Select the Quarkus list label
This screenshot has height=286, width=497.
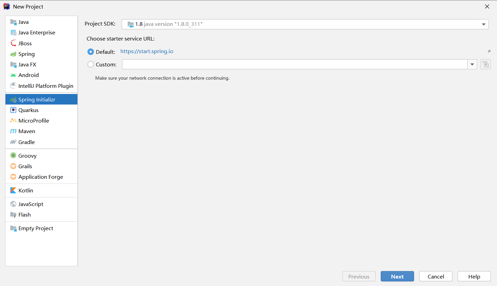coord(29,110)
